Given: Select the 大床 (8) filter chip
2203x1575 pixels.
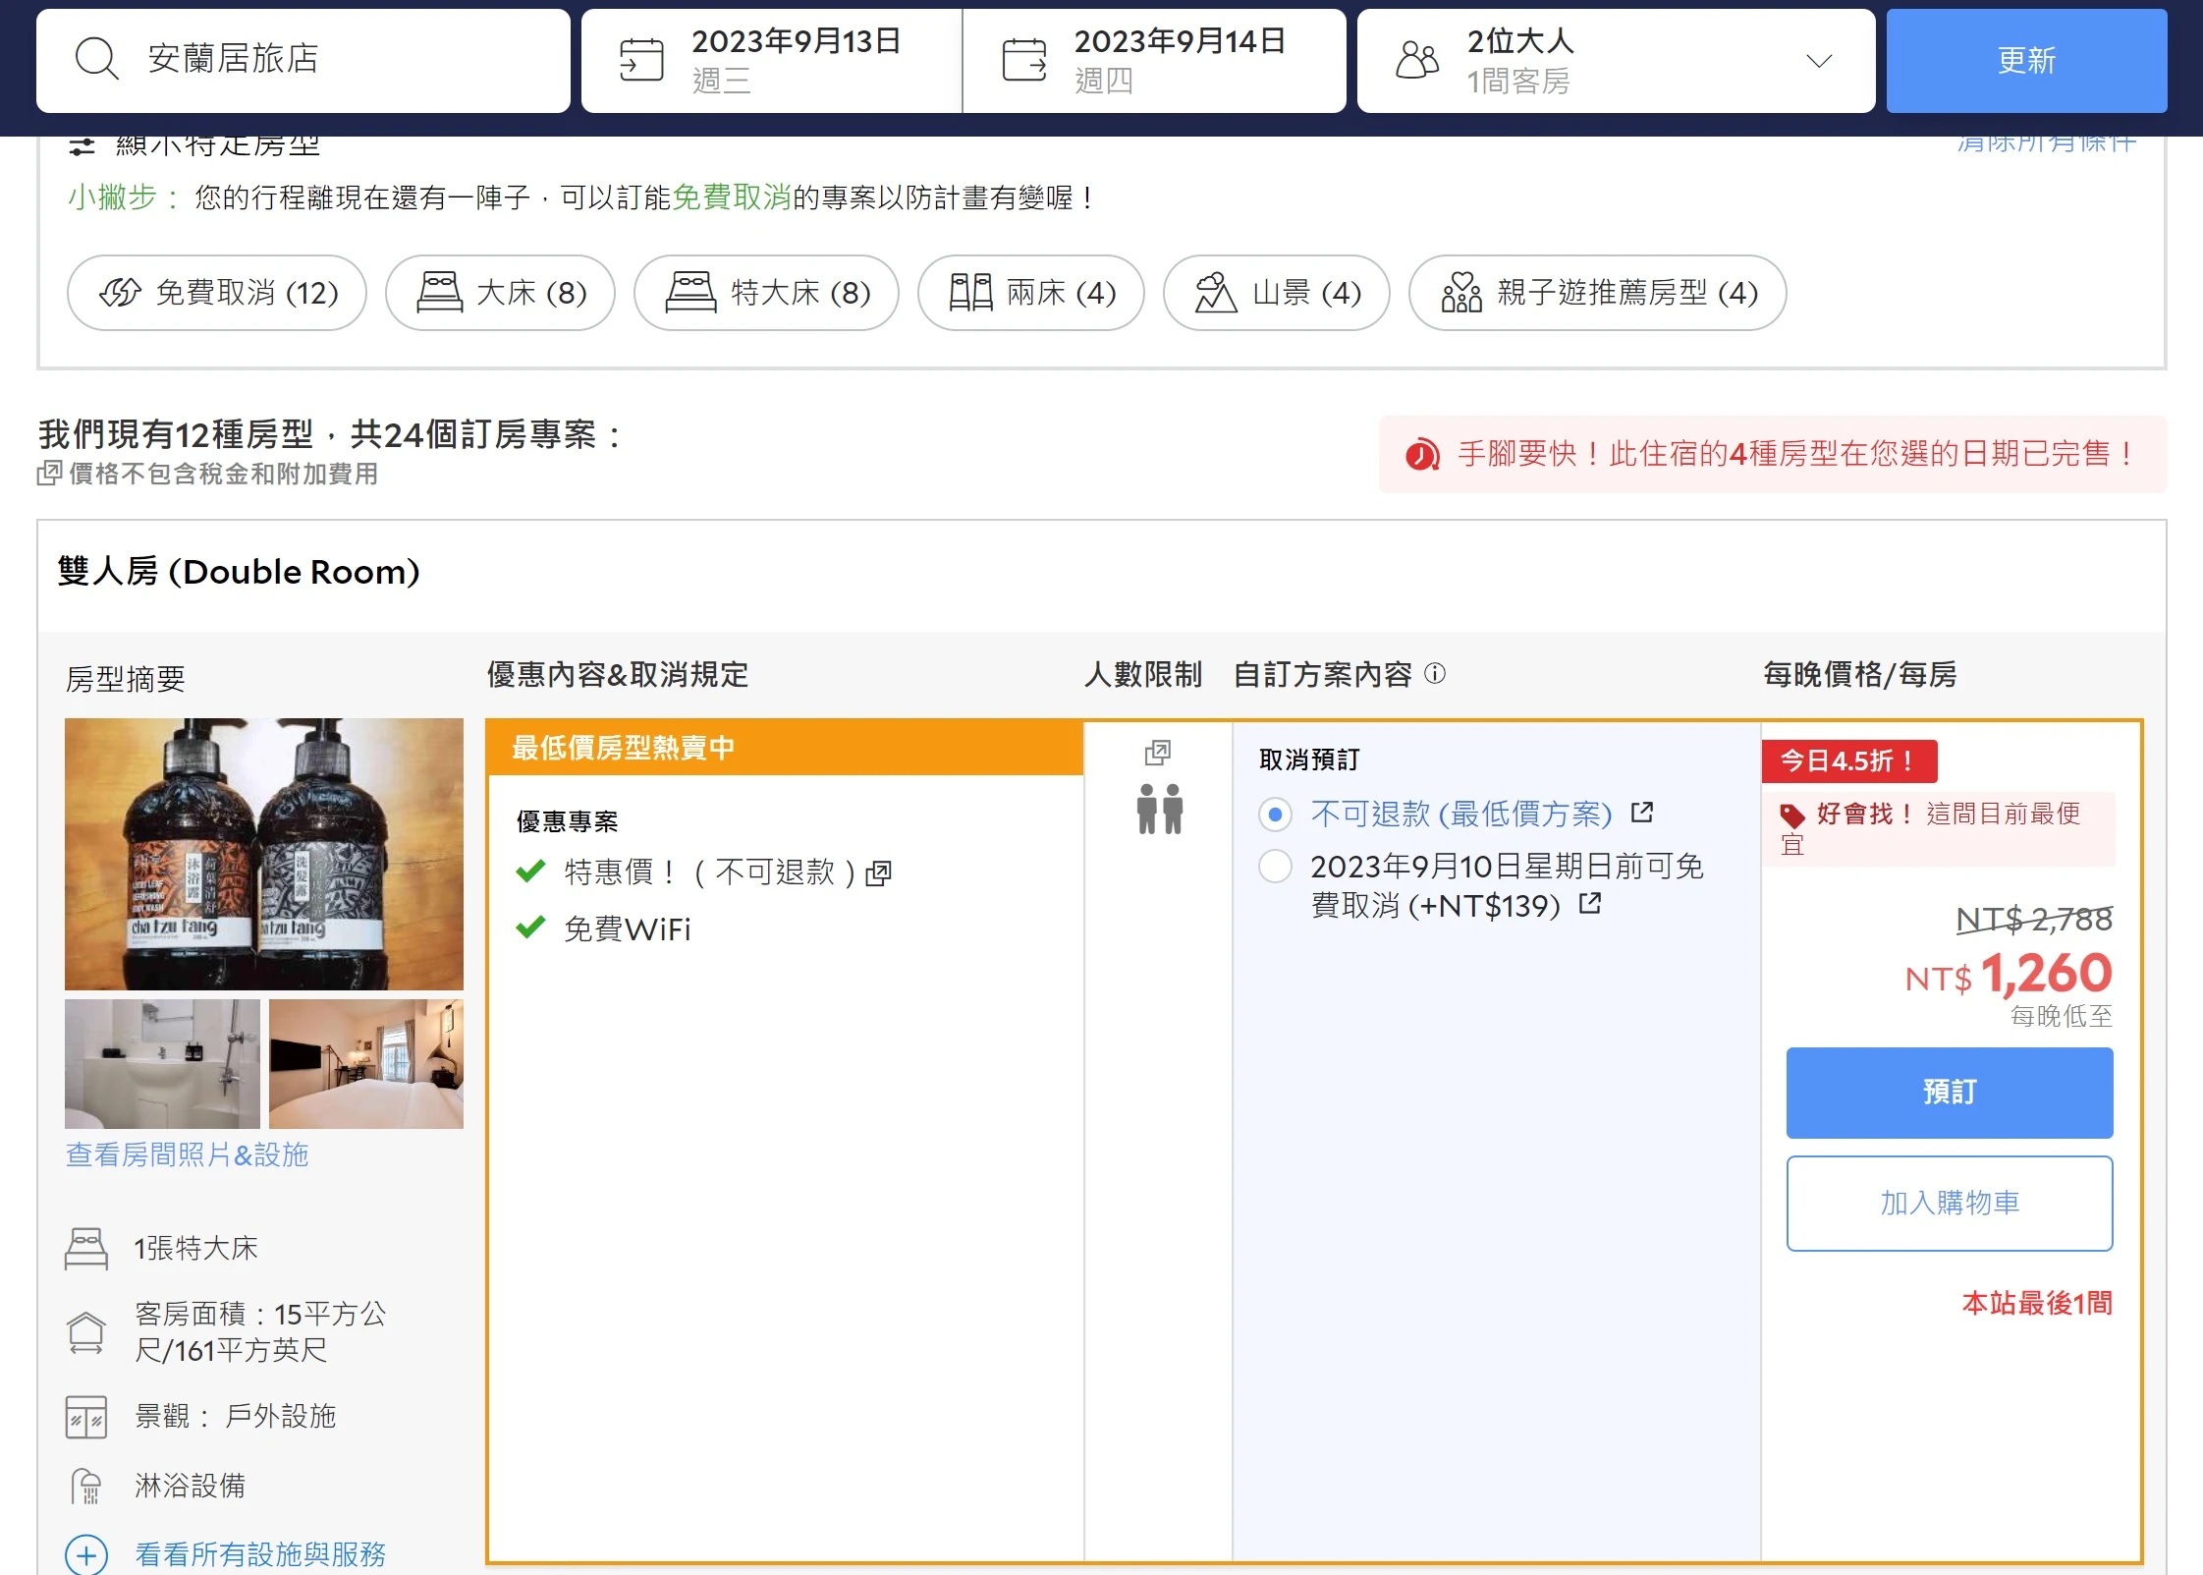Looking at the screenshot, I should click(500, 293).
